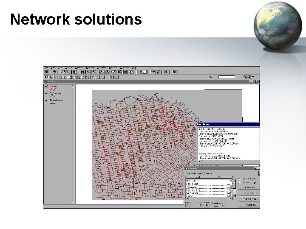
Task: Click the Load Stops button
Action: [249, 193]
